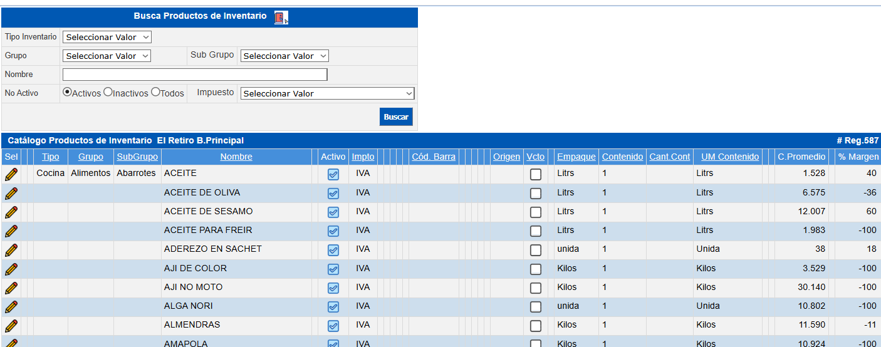Open edit pencil for ACEITE DE SESAMO
This screenshot has height=347, width=881.
point(11,212)
